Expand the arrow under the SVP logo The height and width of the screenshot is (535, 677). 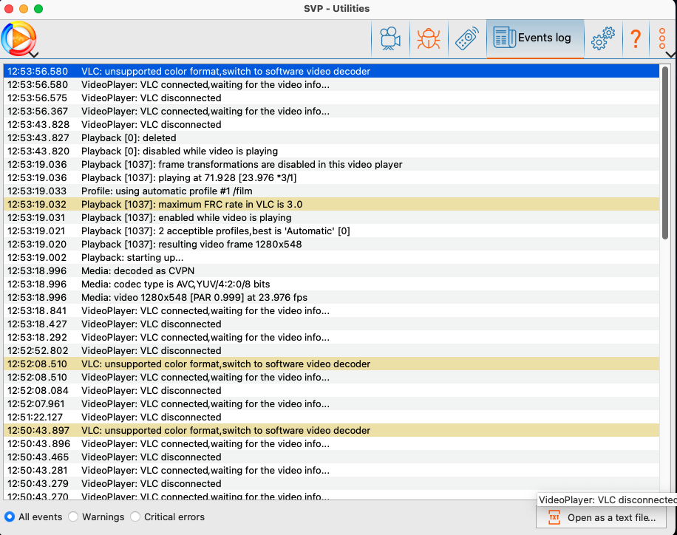[33, 54]
